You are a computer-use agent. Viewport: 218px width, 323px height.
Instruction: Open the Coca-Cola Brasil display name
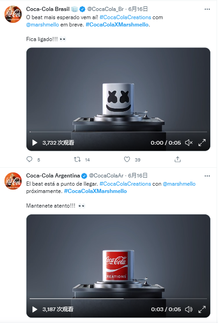(48, 9)
